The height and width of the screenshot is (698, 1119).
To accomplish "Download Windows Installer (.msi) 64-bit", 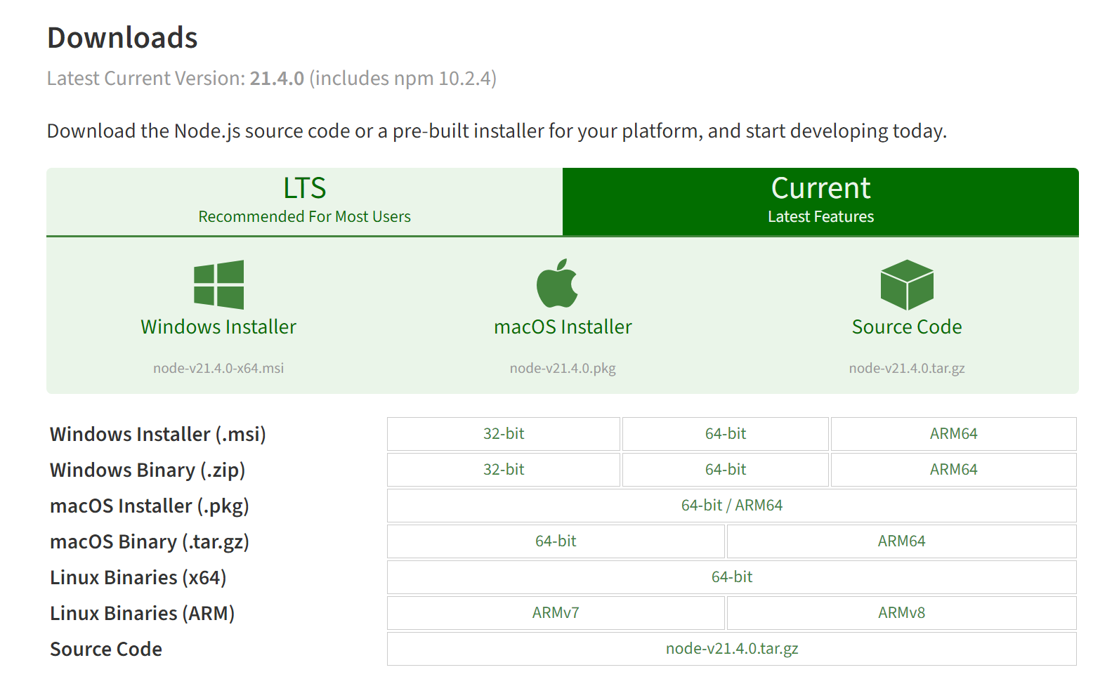I will [726, 434].
